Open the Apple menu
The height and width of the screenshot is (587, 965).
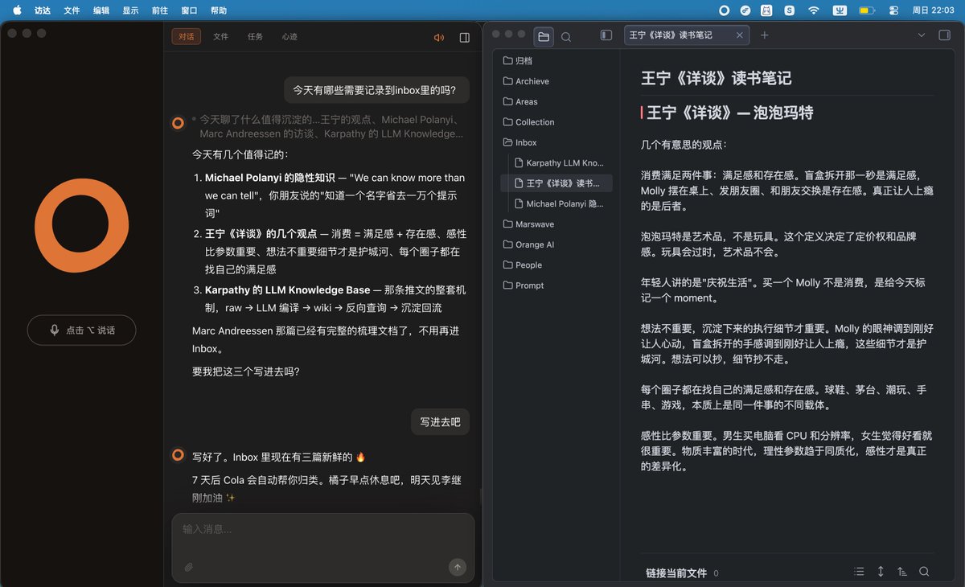coord(17,10)
